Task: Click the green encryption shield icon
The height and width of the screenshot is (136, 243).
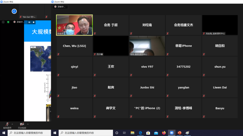Action: pyautogui.click(x=8, y=22)
